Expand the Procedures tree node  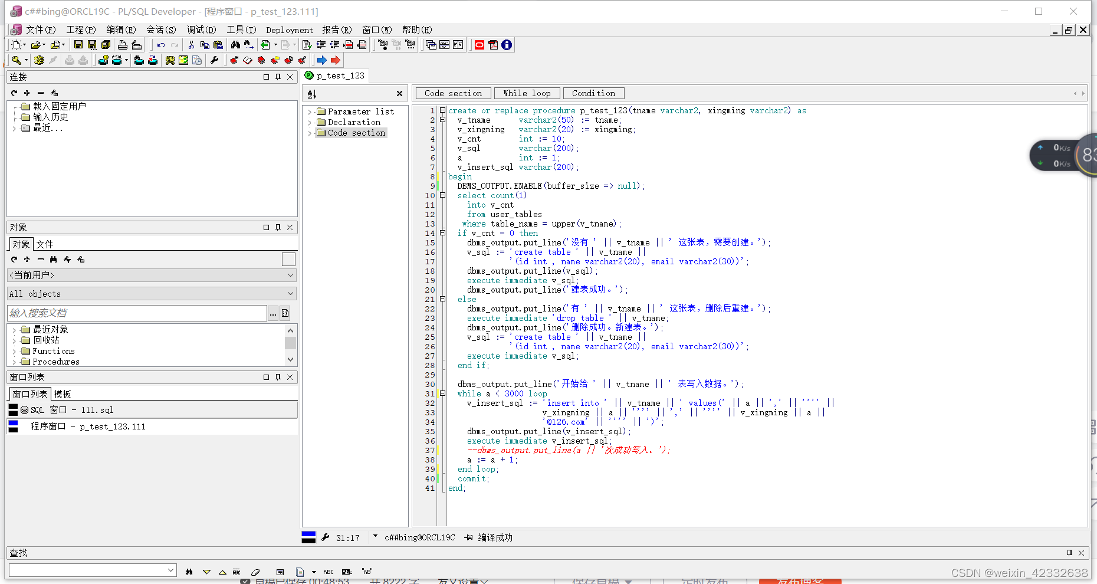tap(14, 362)
